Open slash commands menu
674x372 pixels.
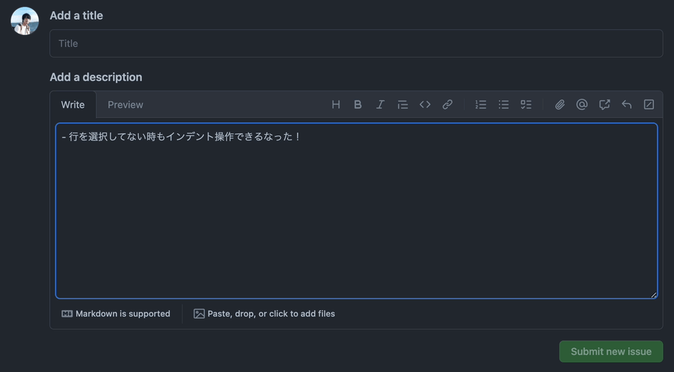click(x=649, y=105)
